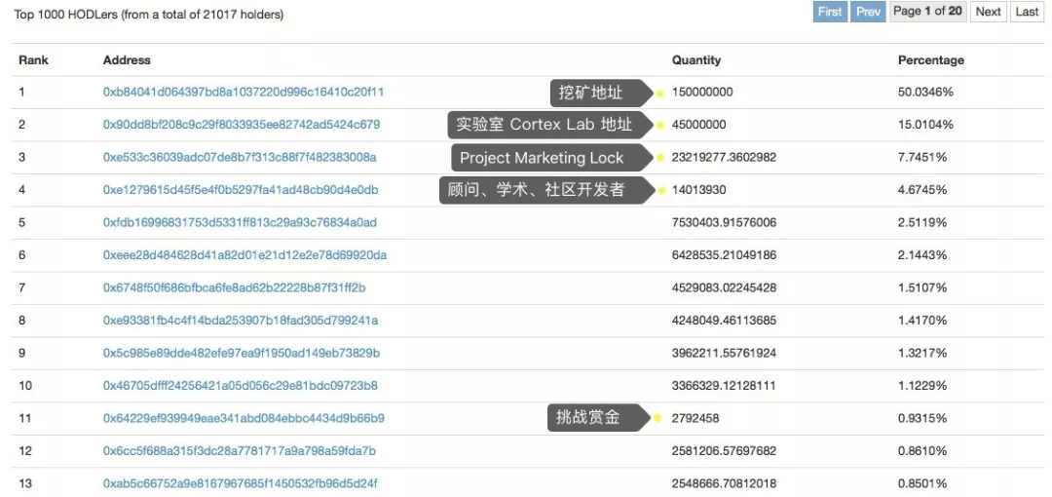Click the Quantity column header
Viewport: 1052px width, 497px height.
[696, 59]
